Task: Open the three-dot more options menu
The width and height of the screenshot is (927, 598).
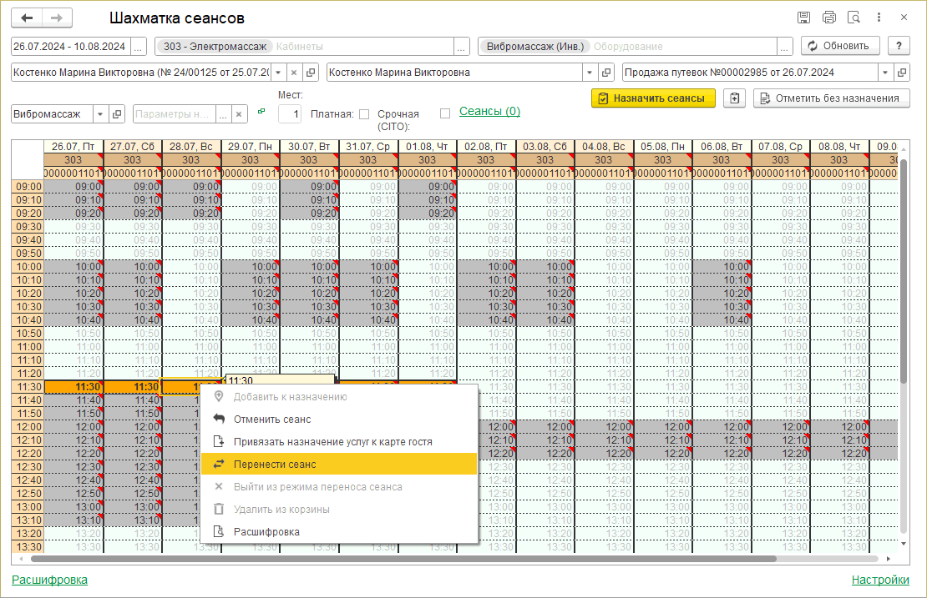Action: pyautogui.click(x=879, y=18)
